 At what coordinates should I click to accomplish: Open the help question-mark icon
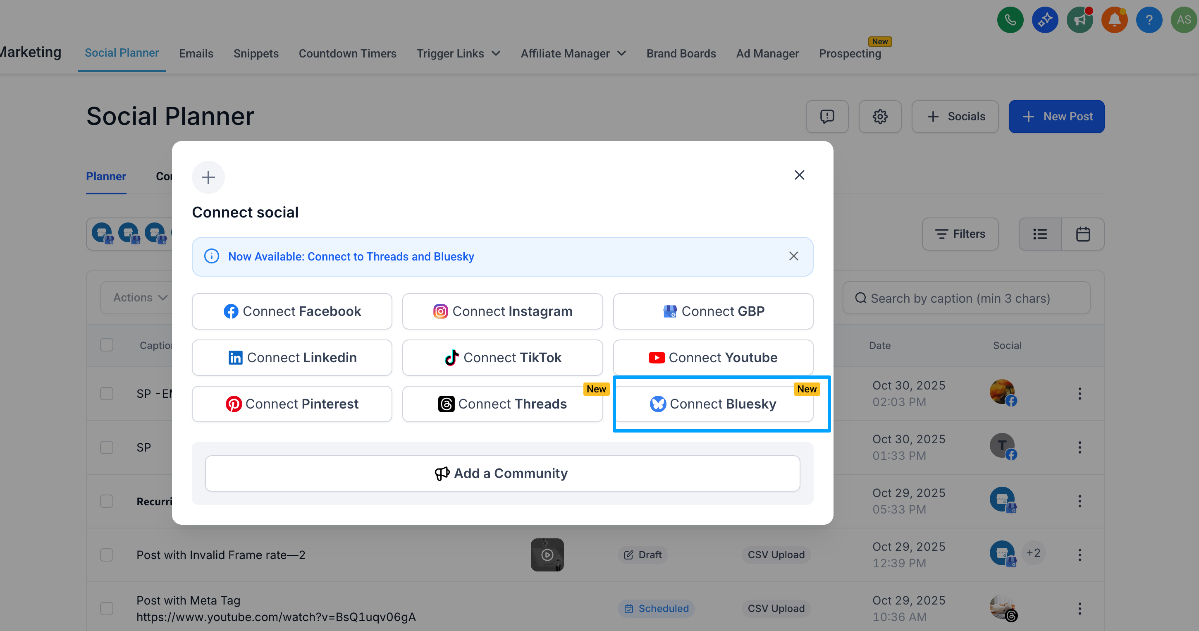[1149, 19]
